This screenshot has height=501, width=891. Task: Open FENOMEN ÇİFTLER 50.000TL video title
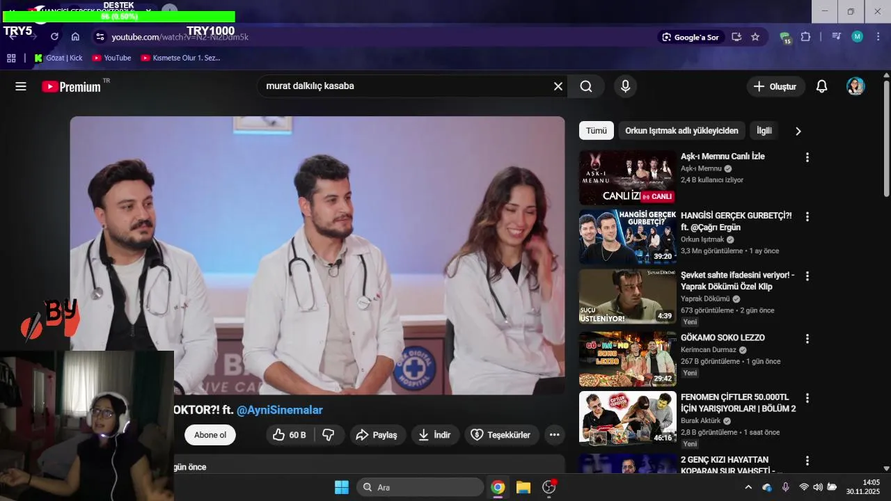pos(738,403)
